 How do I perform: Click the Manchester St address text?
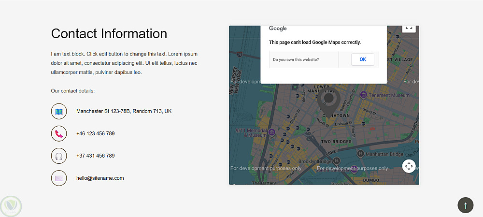pyautogui.click(x=124, y=112)
